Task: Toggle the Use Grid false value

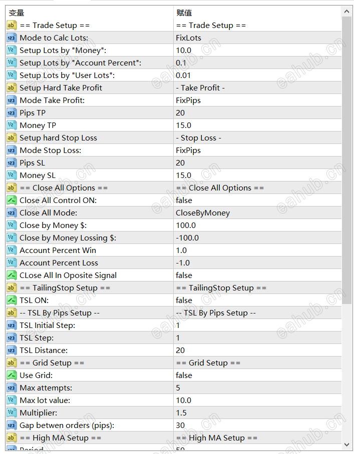Action: pyautogui.click(x=184, y=375)
